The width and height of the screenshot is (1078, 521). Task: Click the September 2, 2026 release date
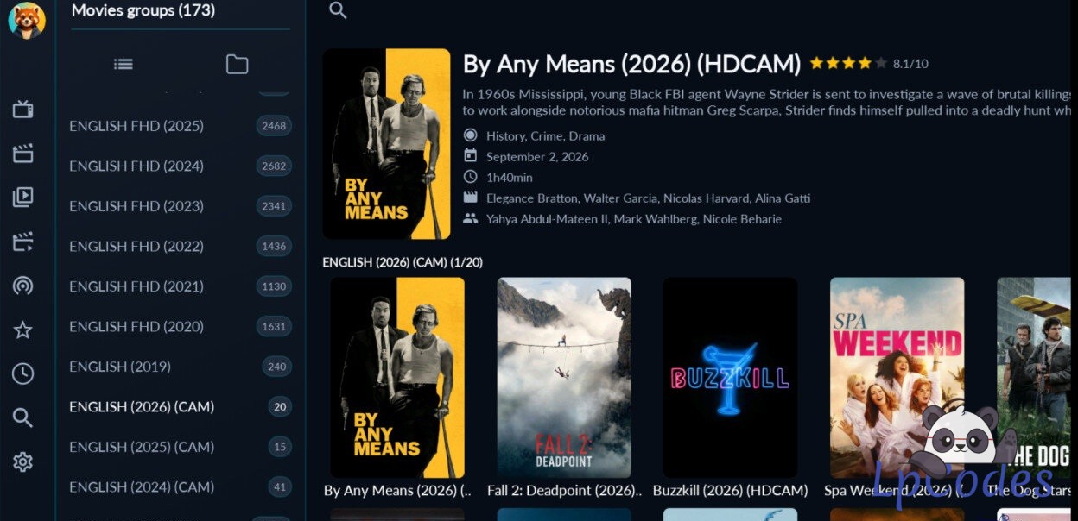point(537,156)
